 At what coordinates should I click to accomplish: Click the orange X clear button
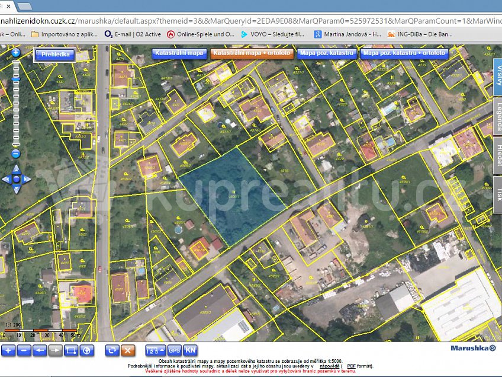point(128,350)
